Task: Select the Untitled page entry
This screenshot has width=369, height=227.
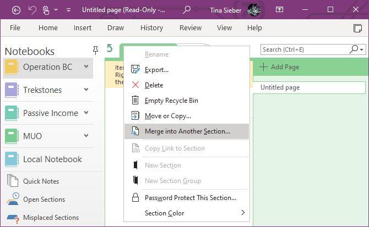Action: (x=309, y=87)
